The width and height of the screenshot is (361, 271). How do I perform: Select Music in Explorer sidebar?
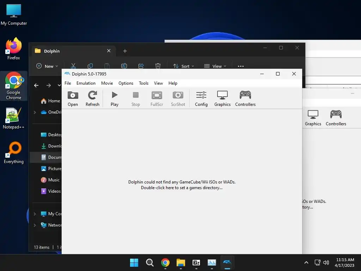coord(50,180)
